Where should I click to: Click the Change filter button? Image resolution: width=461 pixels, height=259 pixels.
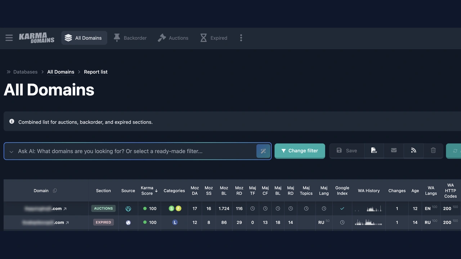[x=300, y=151]
